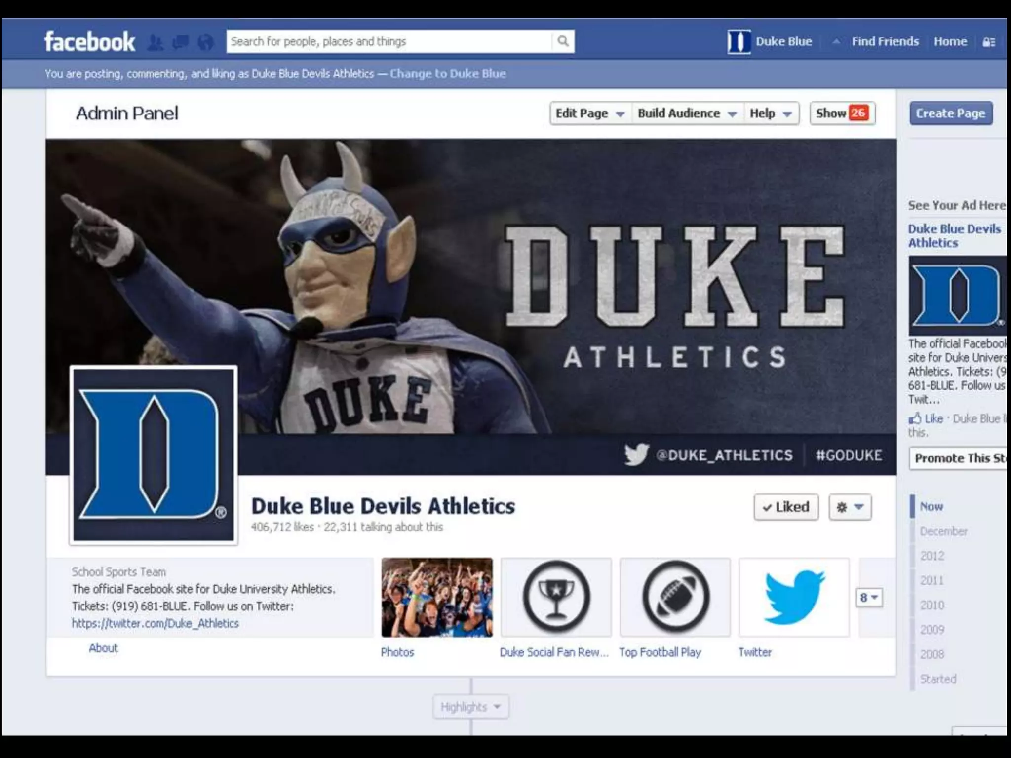Open the Top Football Play app icon

click(675, 597)
